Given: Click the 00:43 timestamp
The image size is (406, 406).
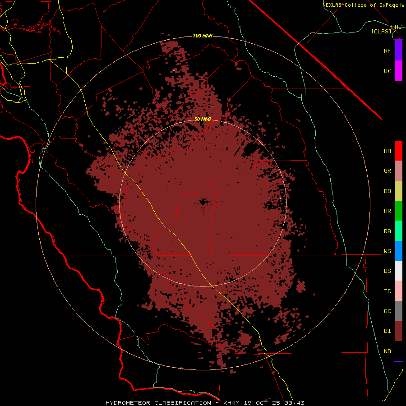Looking at the screenshot, I should pyautogui.click(x=294, y=403).
